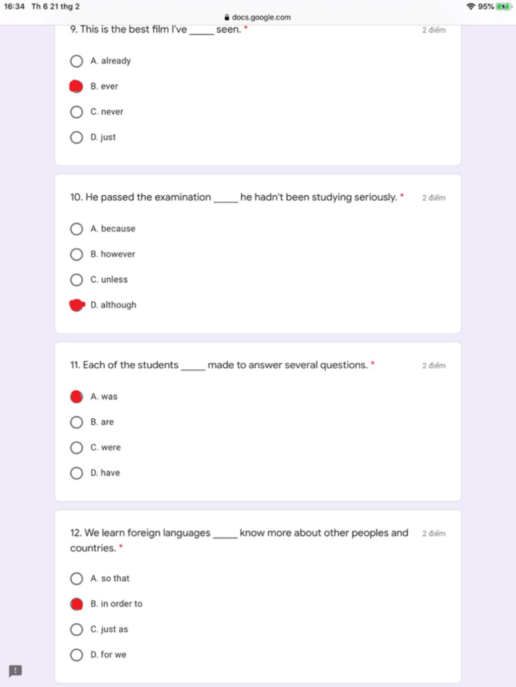The height and width of the screenshot is (687, 516).
Task: Pick B. are for question 11
Action: [x=77, y=422]
